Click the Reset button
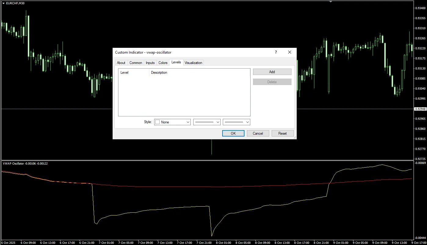Image resolution: width=427 pixels, height=245 pixels. pos(282,133)
